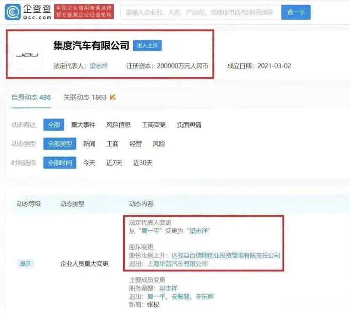
Task: Click the 查一下 search button
Action: click(x=296, y=12)
